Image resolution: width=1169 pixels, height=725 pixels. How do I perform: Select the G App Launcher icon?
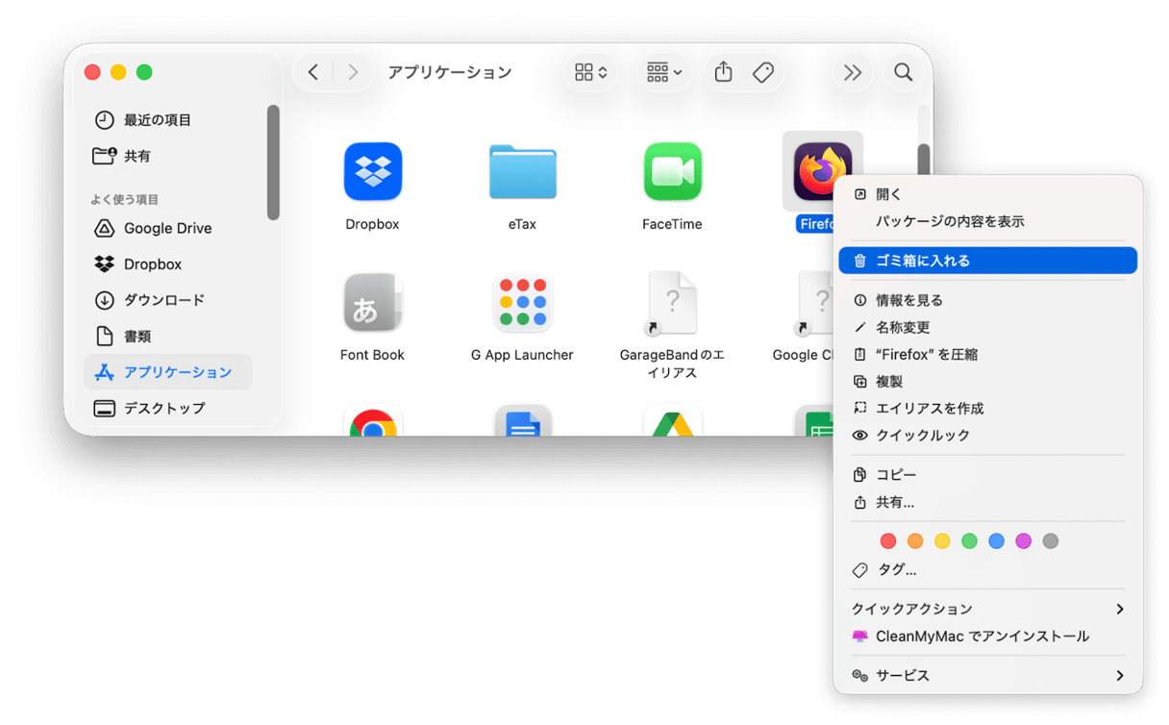pos(522,302)
